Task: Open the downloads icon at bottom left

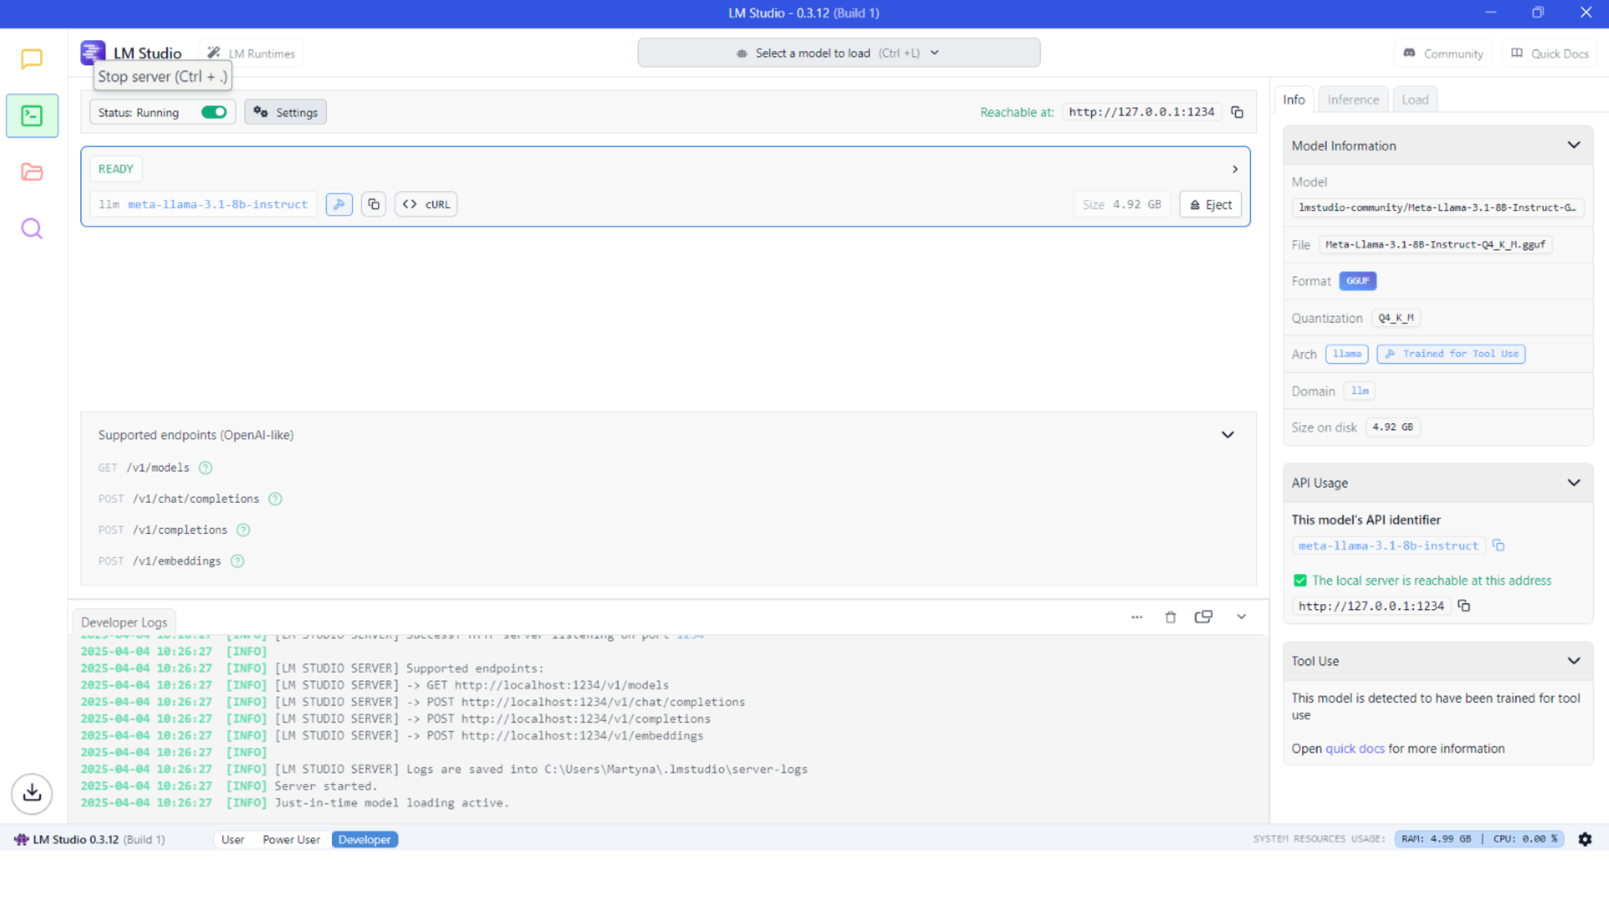Action: tap(32, 794)
